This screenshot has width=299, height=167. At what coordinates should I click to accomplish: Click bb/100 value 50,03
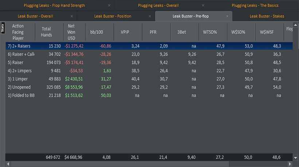click(x=106, y=95)
